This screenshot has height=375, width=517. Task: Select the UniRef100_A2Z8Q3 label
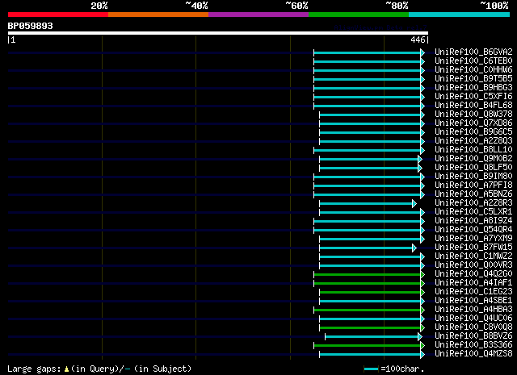click(473, 141)
